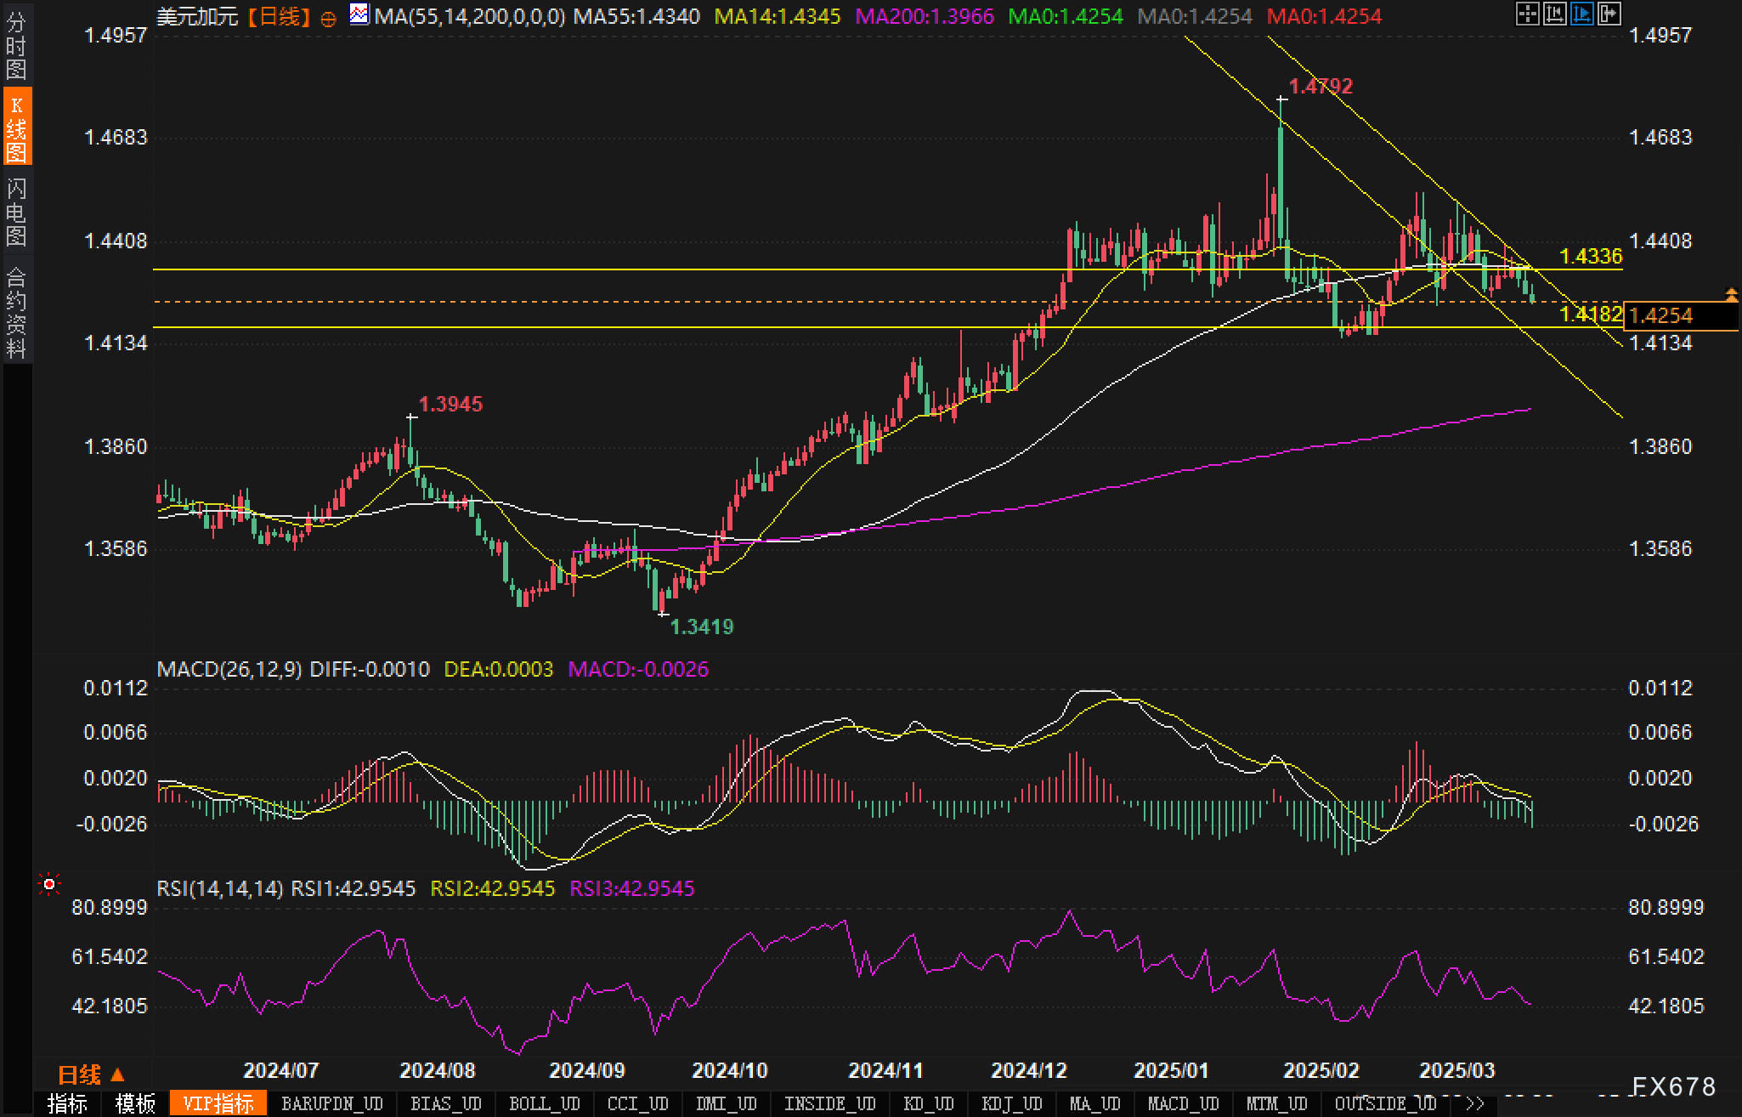
Task: Open the 模板 template menu
Action: 136,1104
